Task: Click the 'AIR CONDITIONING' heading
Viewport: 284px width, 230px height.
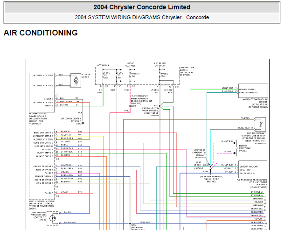Action: [41, 33]
